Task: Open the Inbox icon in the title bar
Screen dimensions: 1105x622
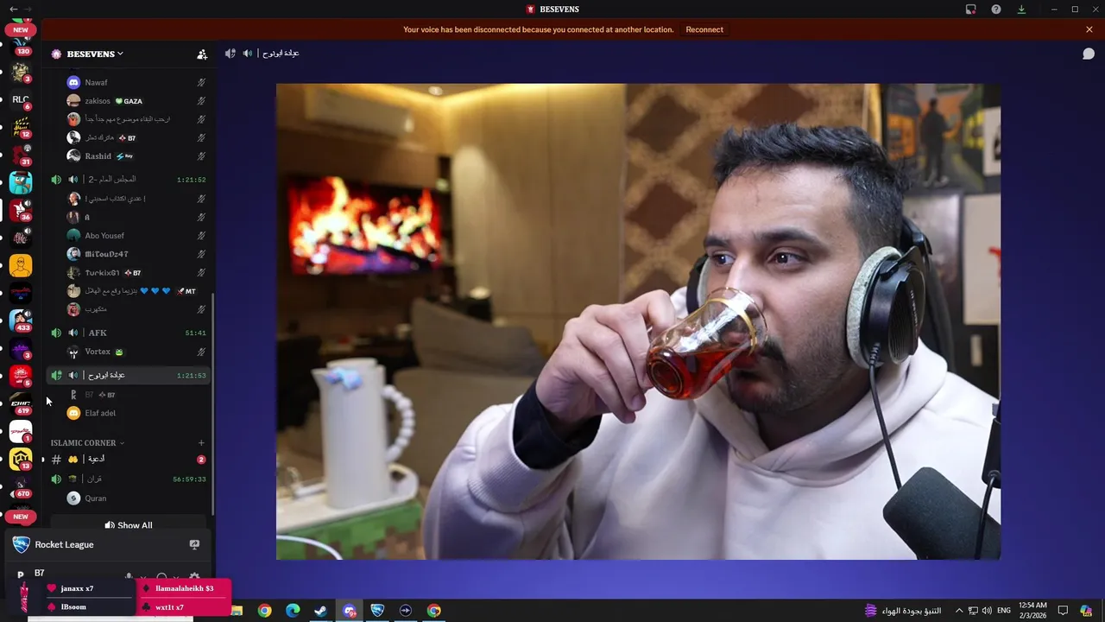Action: tap(971, 10)
